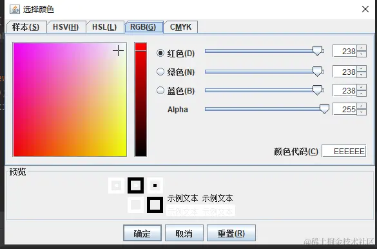
Task: Decrease red value with down arrow
Action: coord(362,54)
